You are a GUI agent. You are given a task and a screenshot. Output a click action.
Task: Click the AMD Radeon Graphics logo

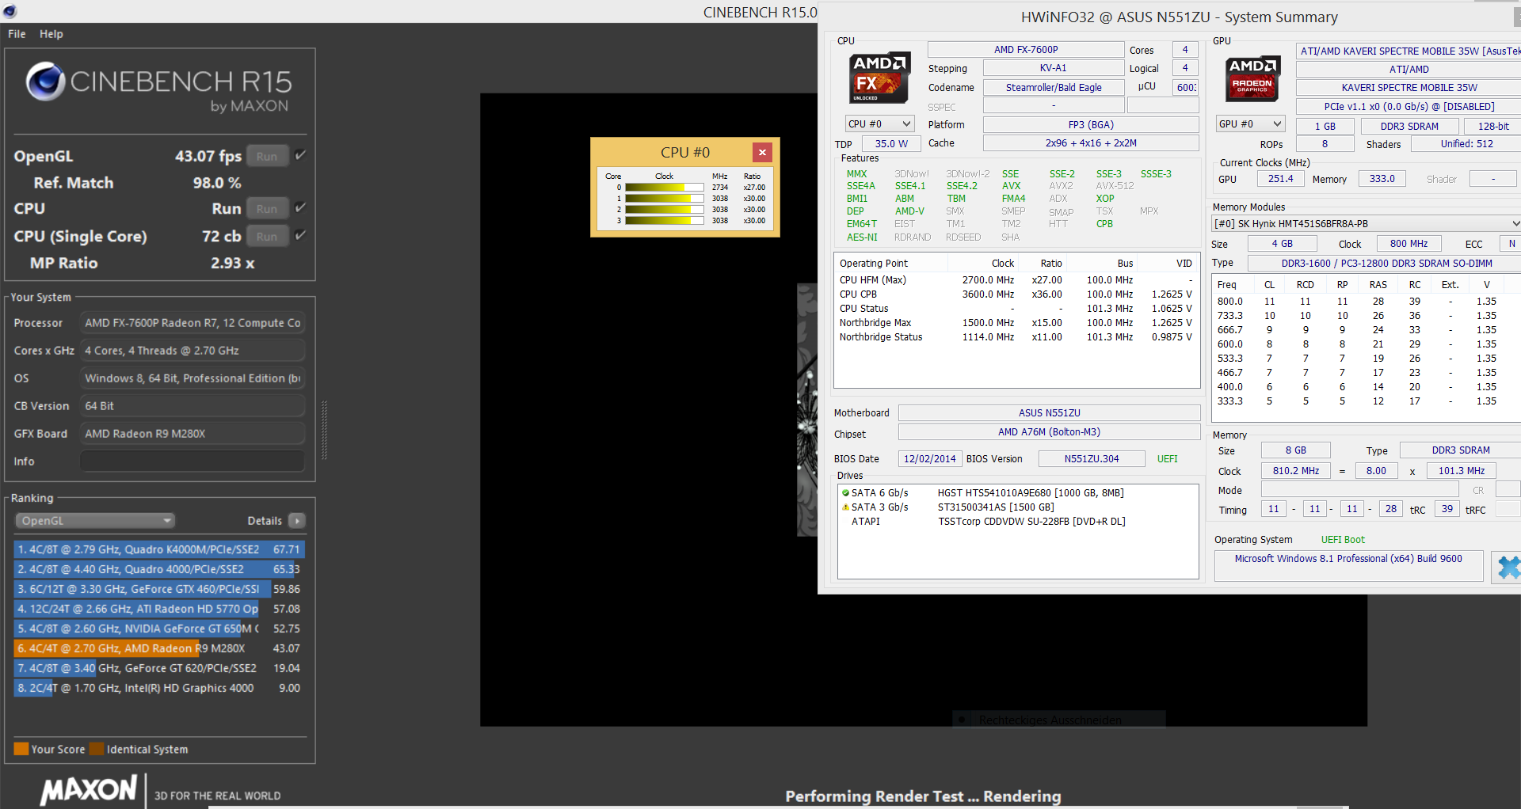point(1252,78)
